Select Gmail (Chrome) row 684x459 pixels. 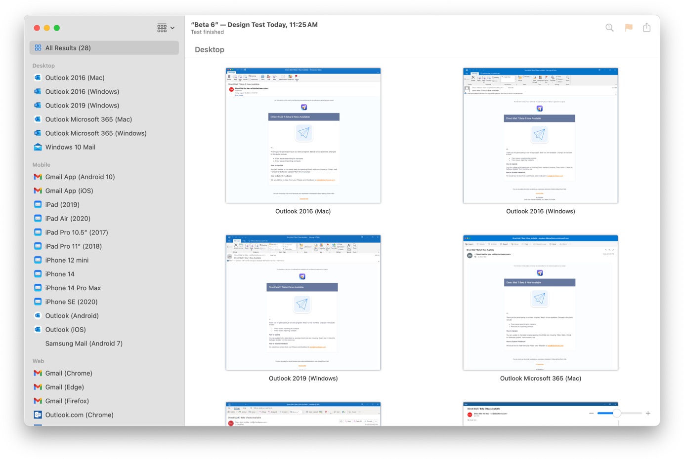pyautogui.click(x=104, y=373)
